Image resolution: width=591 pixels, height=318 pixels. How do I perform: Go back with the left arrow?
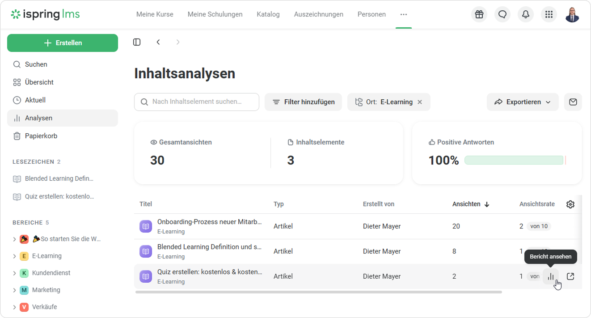point(158,42)
